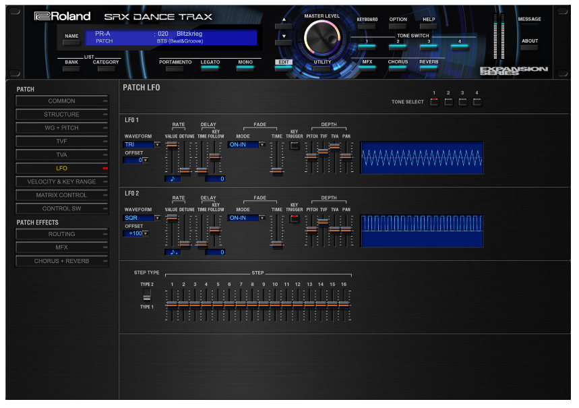Image resolution: width=579 pixels, height=408 pixels.
Task: Open the TVF page
Action: click(61, 141)
